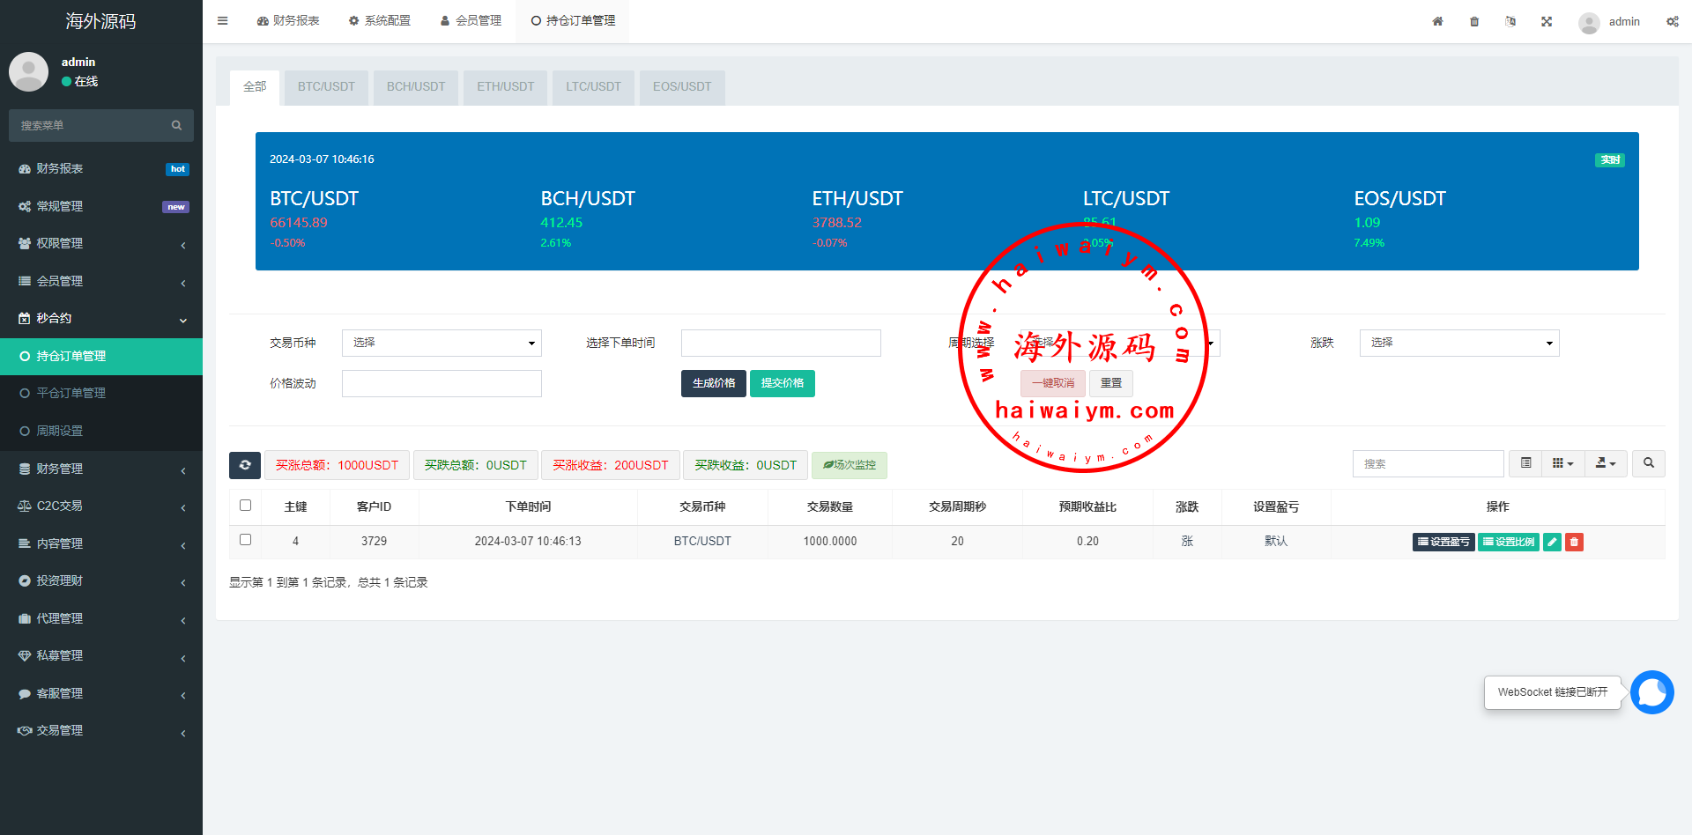The height and width of the screenshot is (835, 1692).
Task: Click the red trash delete button in row
Action: point(1574,542)
